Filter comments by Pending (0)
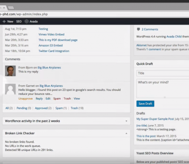The width and height of the screenshot is (189, 164). coord(24,108)
